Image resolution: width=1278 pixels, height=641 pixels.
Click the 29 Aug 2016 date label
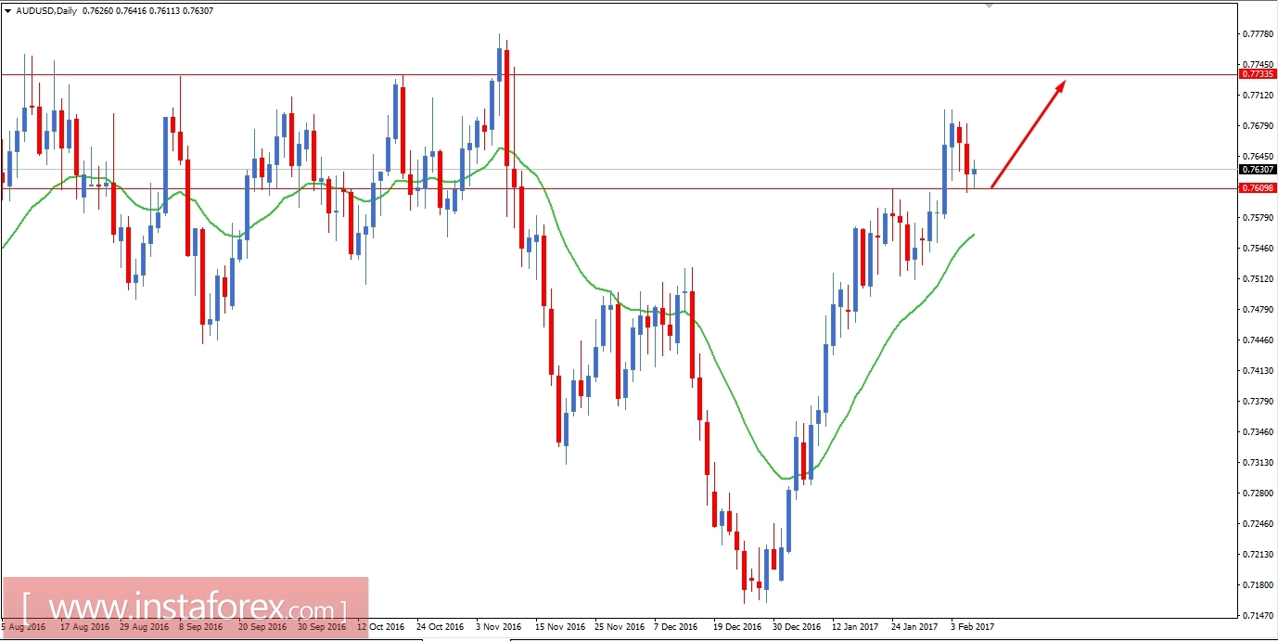point(144,626)
